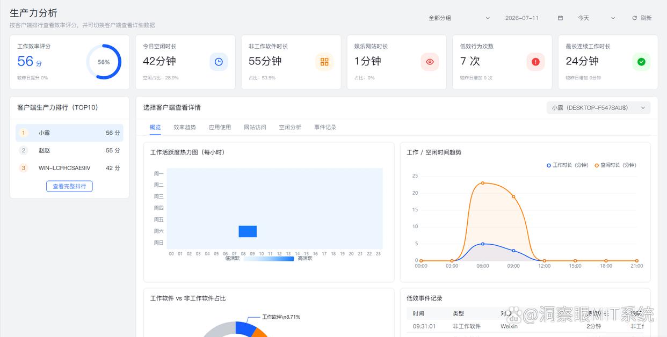This screenshot has width=667, height=337.
Task: Click the 55分钟 non-work software value
Action: (265, 61)
